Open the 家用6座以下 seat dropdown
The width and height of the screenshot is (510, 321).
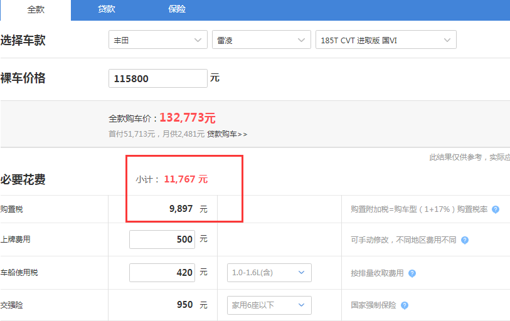[269, 305]
